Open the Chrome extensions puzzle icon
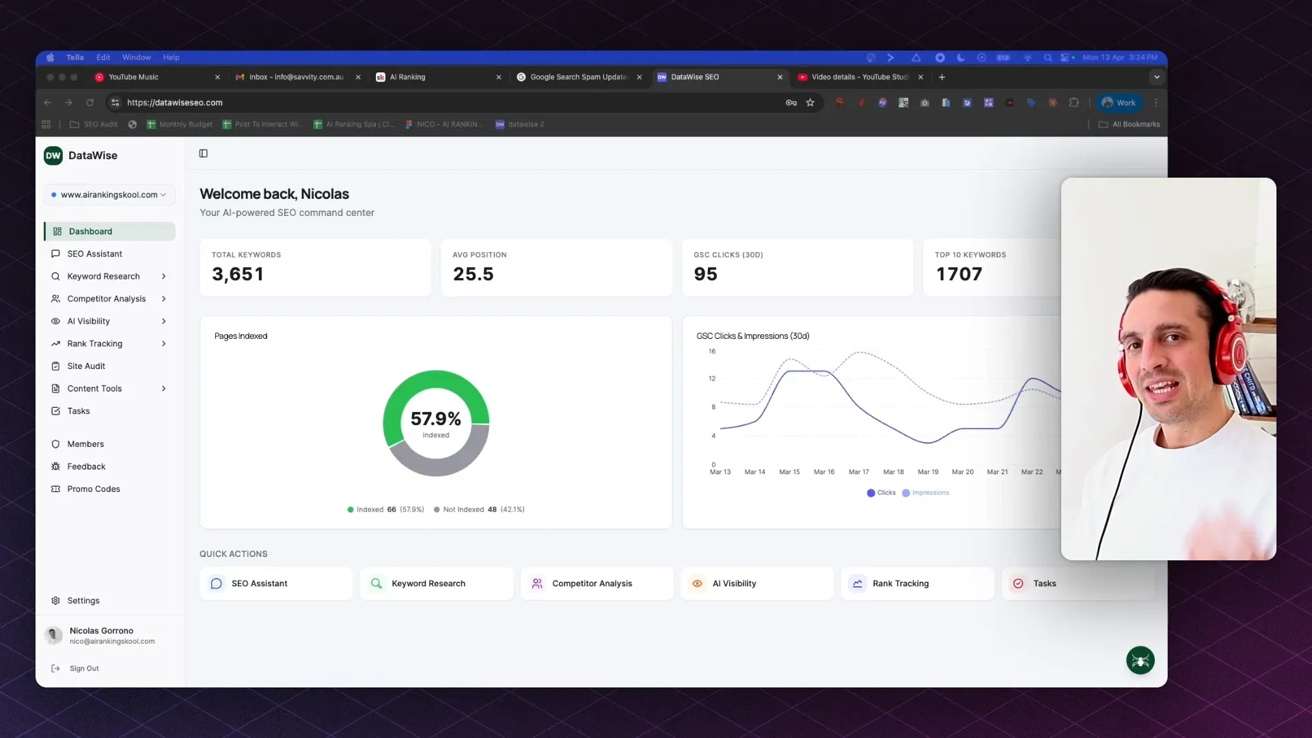Image resolution: width=1312 pixels, height=738 pixels. pos(1074,102)
